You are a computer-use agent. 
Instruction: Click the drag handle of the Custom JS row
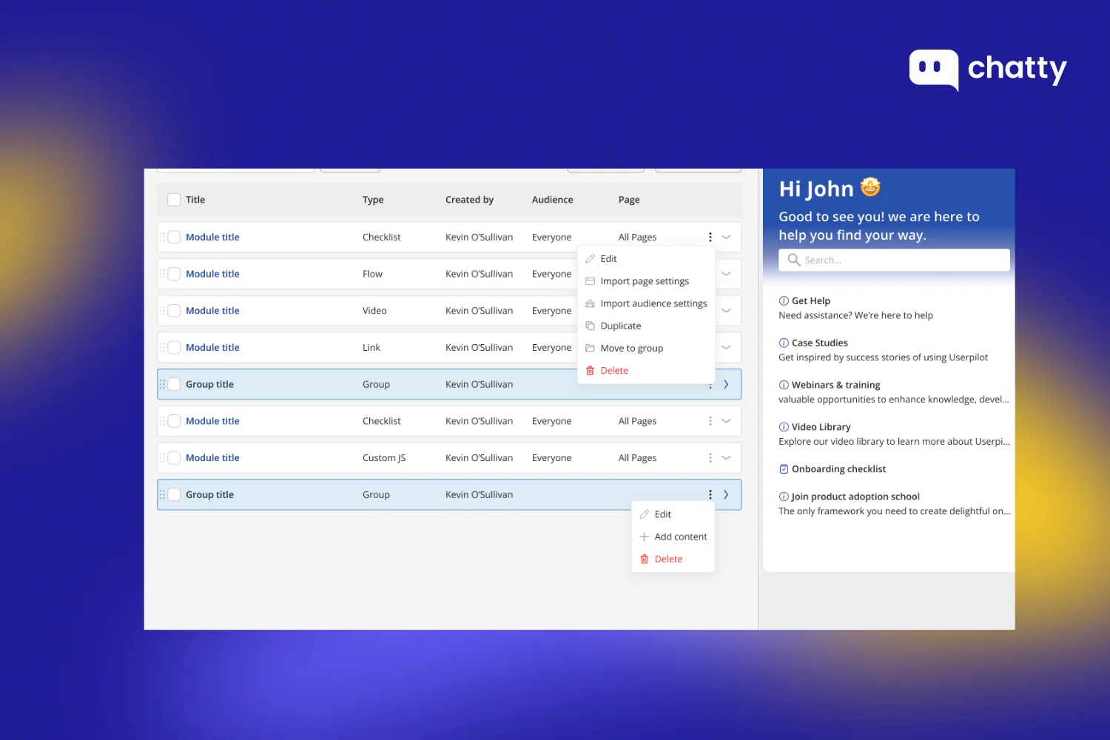(162, 458)
